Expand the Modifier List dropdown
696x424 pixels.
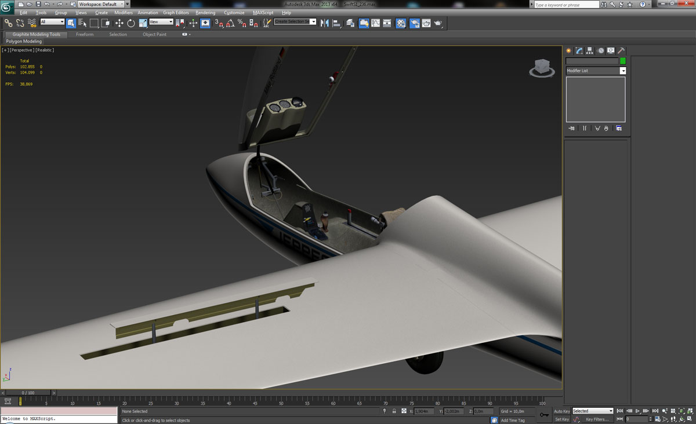pos(623,71)
